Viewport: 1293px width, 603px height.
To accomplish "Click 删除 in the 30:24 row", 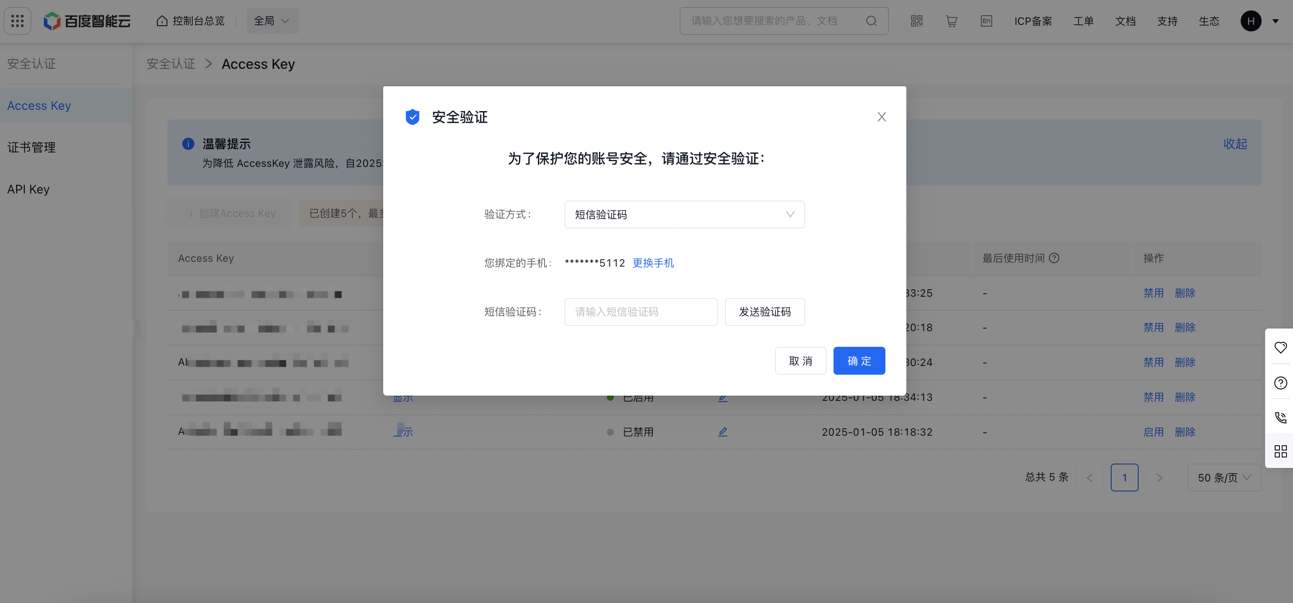I will pos(1184,362).
